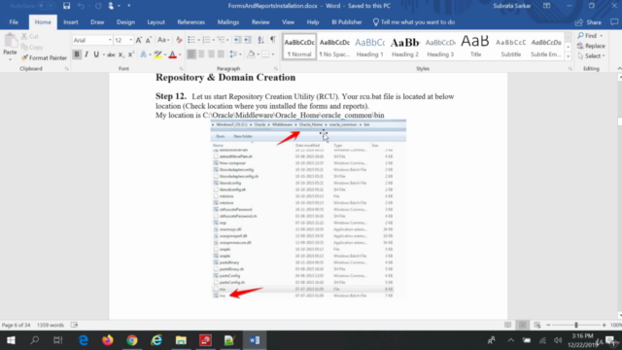This screenshot has width=622, height=350.
Task: Switch to the Print Layout view
Action: [x=523, y=325]
